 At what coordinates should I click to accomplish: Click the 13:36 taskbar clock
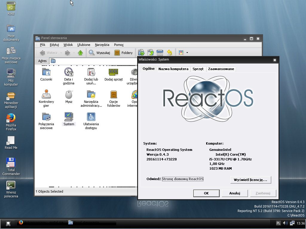pyautogui.click(x=301, y=223)
